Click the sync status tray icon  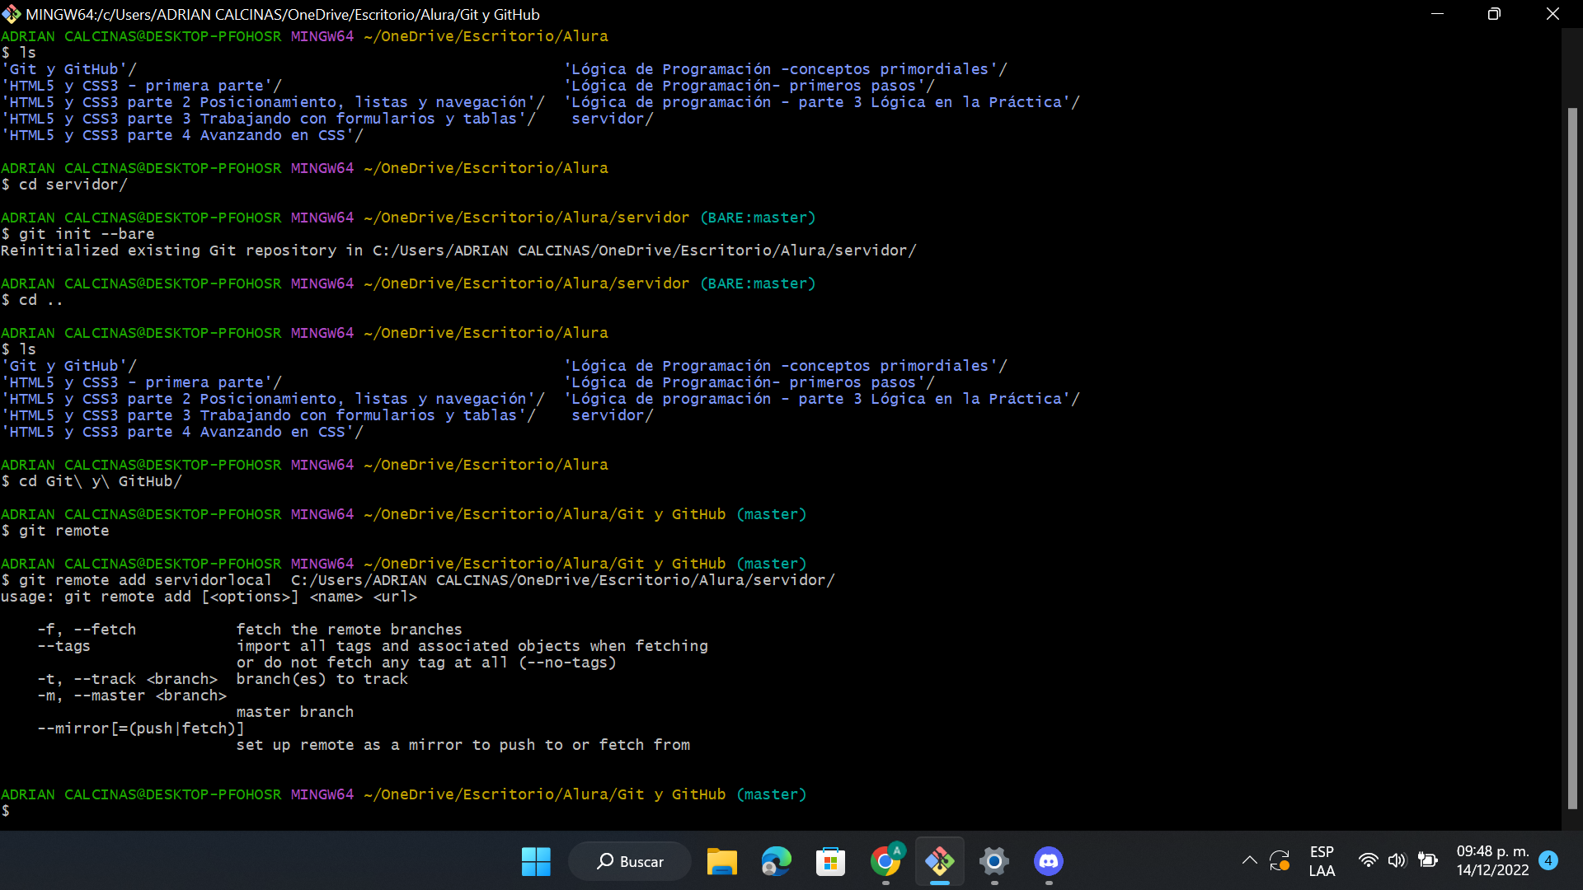pos(1280,860)
